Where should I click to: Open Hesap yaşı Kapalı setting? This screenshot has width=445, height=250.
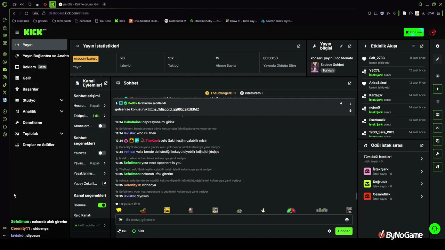[x=90, y=106]
